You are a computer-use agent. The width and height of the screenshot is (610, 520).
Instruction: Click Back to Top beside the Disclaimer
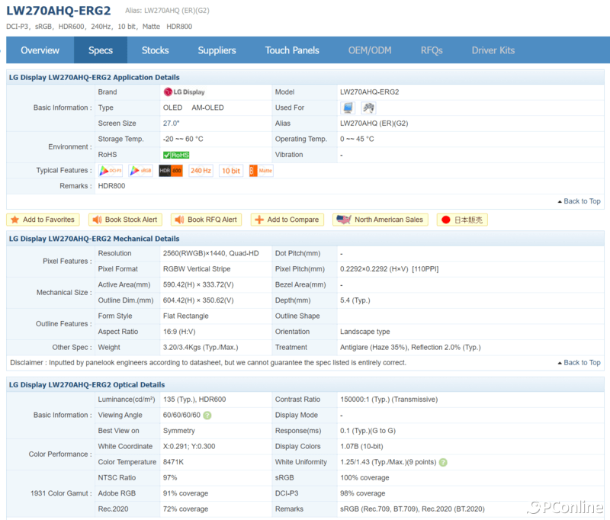(x=579, y=362)
